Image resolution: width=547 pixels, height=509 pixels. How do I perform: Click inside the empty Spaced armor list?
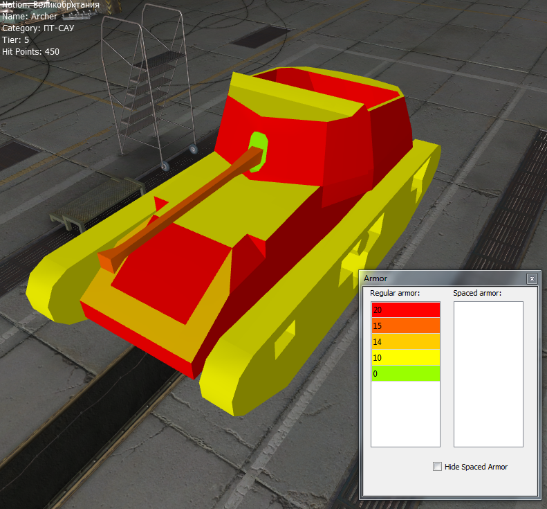tap(488, 374)
